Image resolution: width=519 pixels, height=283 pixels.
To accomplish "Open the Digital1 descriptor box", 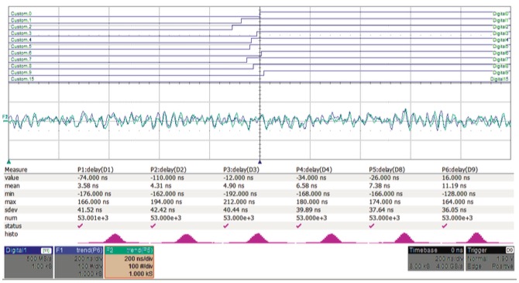I will click(29, 262).
